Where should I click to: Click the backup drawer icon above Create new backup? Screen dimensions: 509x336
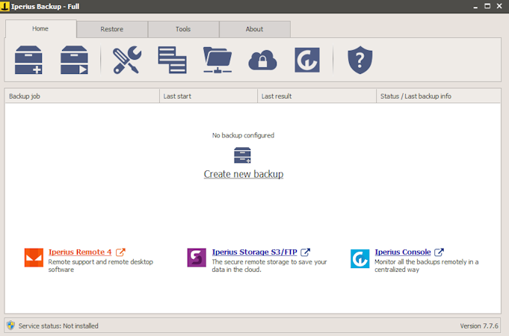click(242, 155)
